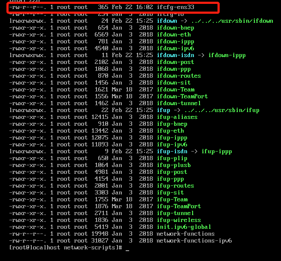
Task: Select the ifdown-TeamPort file name
Action: pyautogui.click(x=182, y=97)
